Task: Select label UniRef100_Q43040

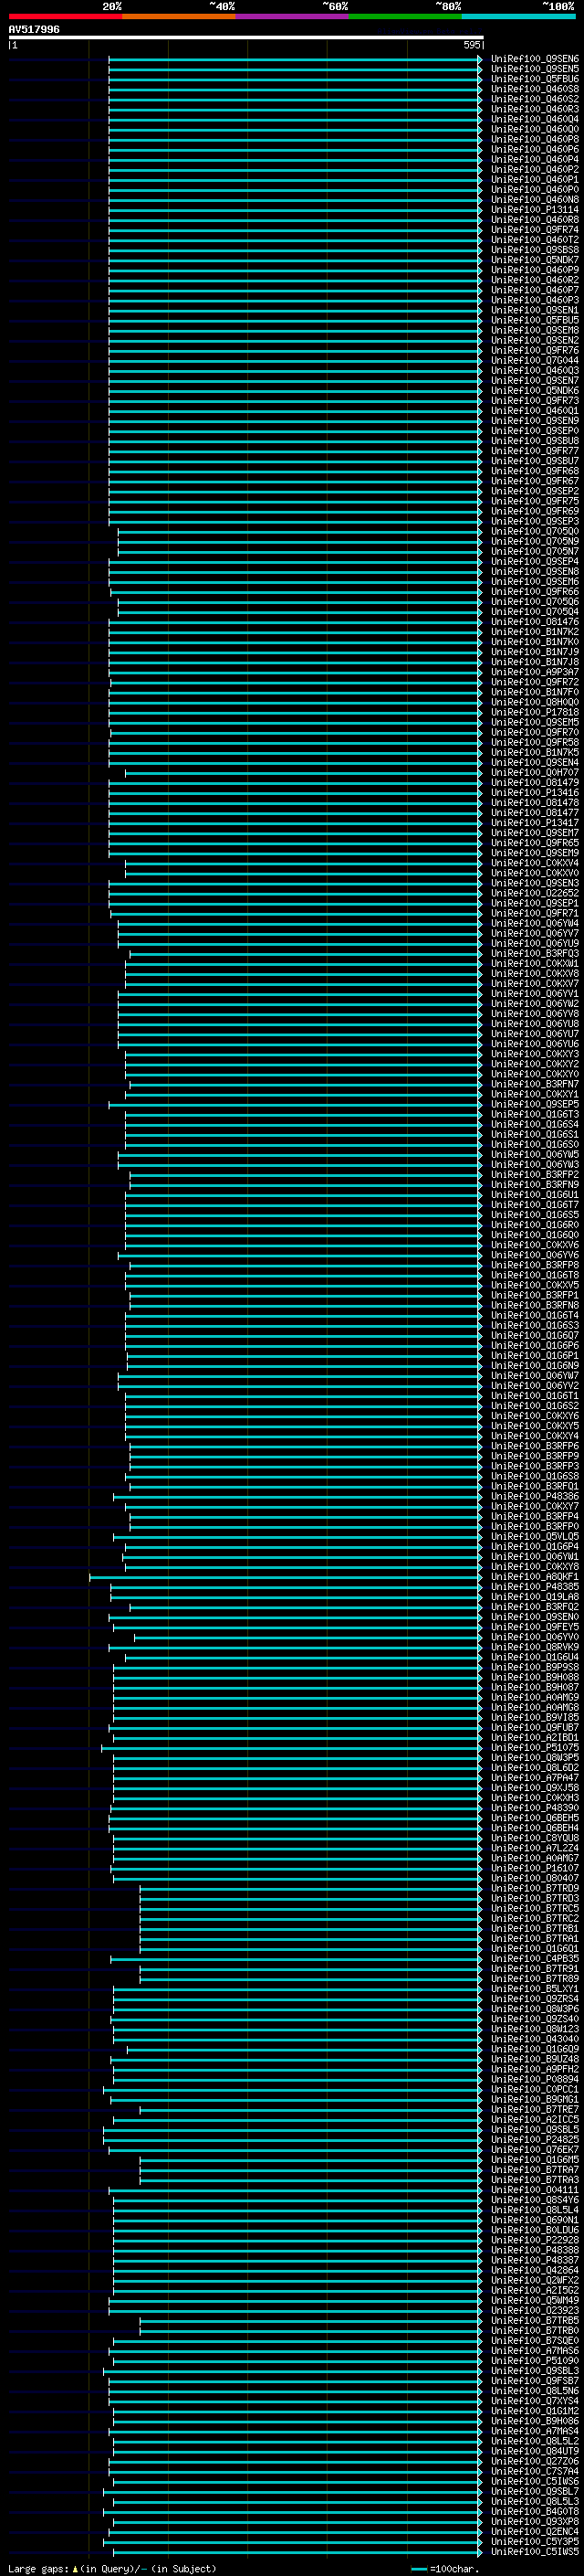Action: tap(535, 2040)
